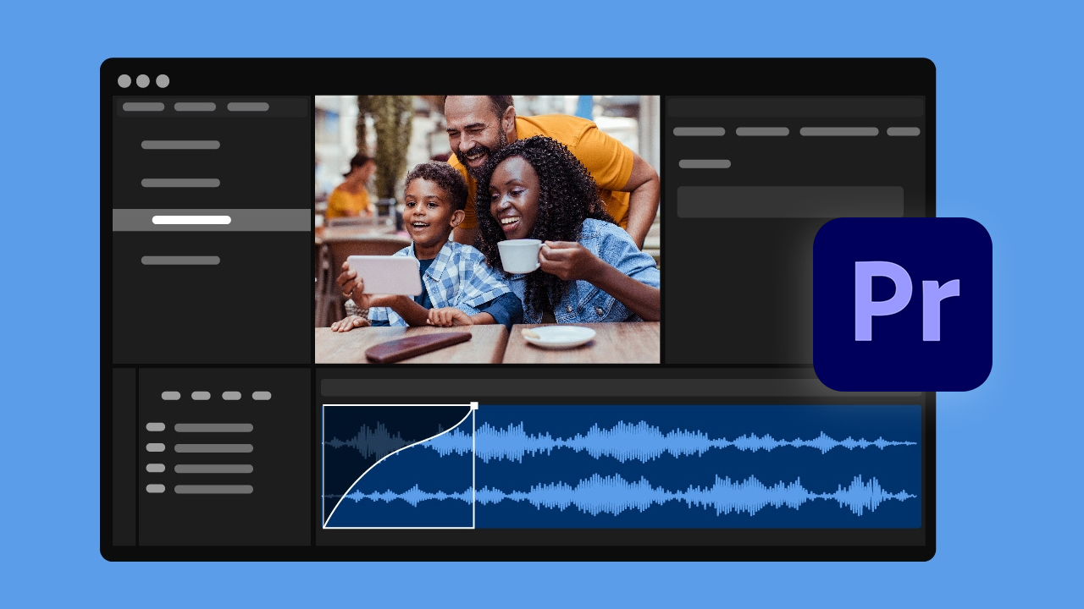Screen dimensions: 1084x609
Task: Toggle the first track pill in bottom-left panel
Action: 155,427
